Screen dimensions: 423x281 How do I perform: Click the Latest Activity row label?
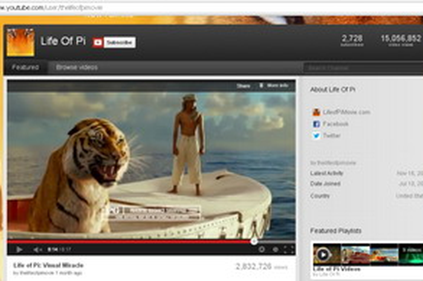click(x=327, y=173)
